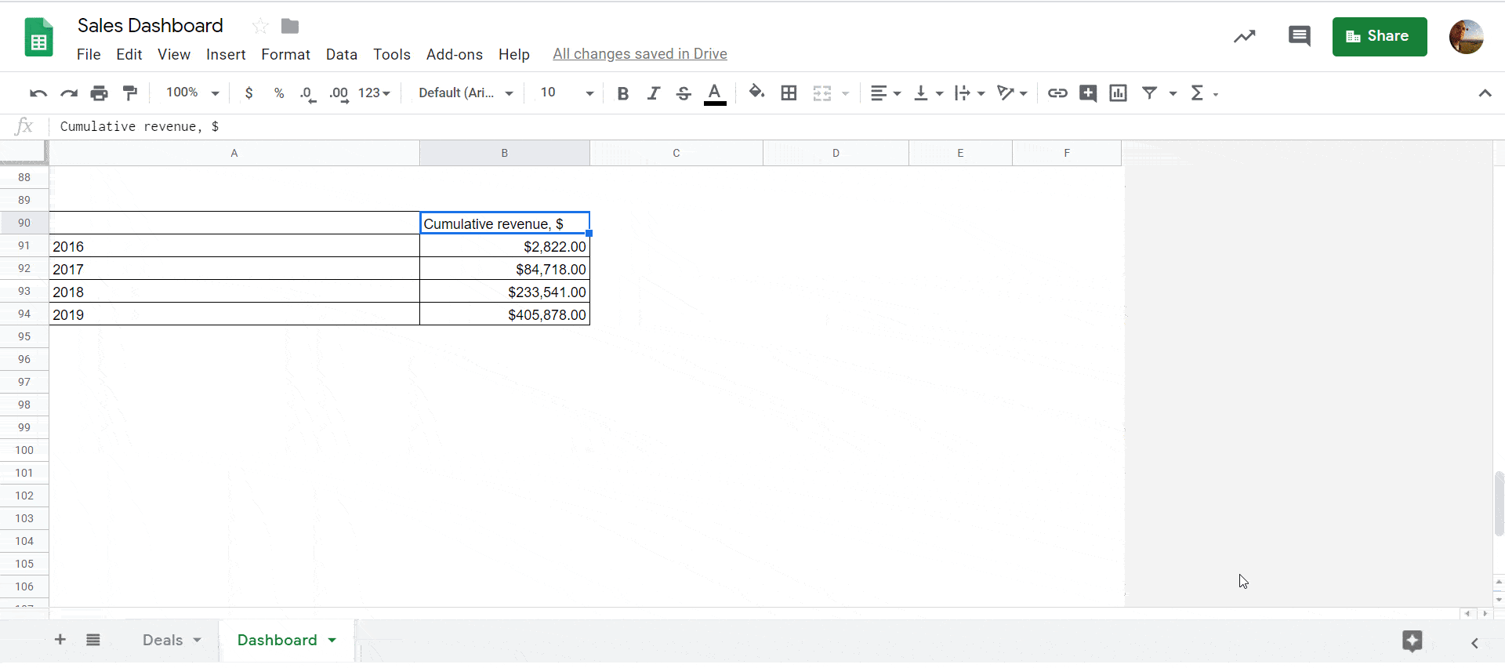Move document with folder icon

point(290,27)
